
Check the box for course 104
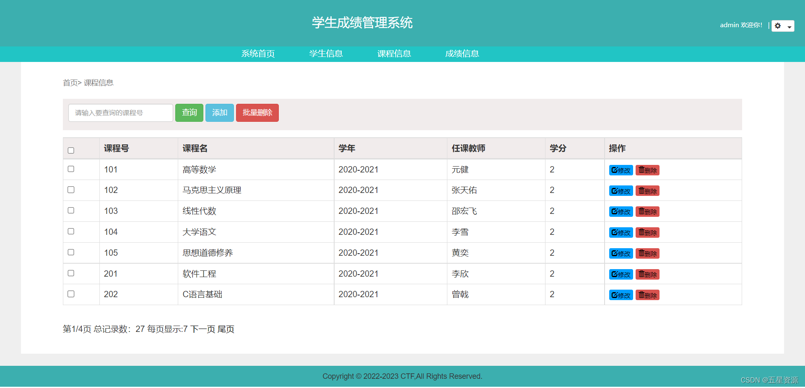pos(71,231)
